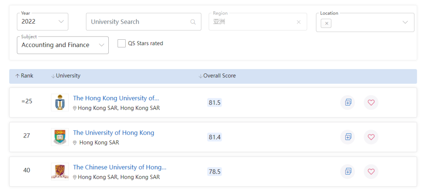Clear the Region filter with the X
The image size is (424, 194).
(298, 22)
